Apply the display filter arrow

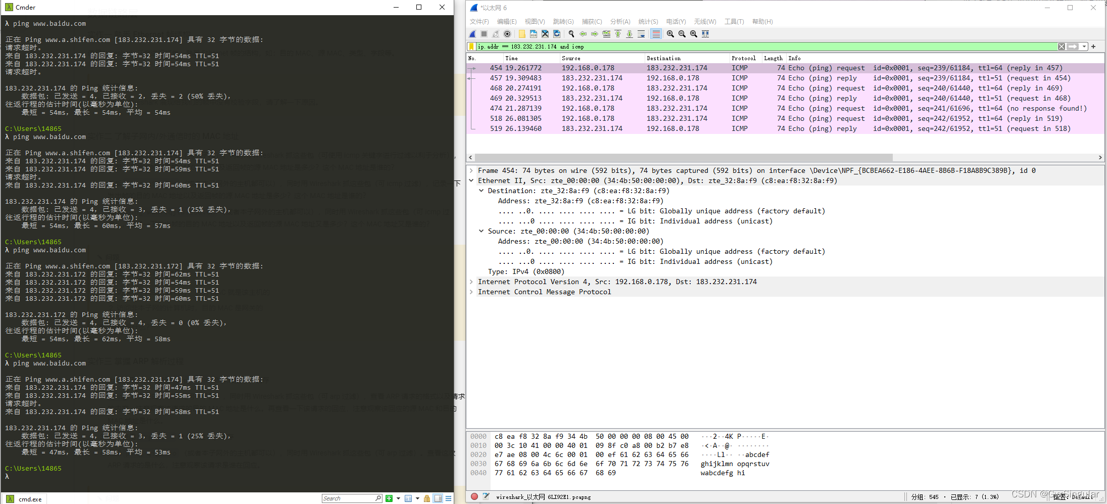pos(1073,47)
